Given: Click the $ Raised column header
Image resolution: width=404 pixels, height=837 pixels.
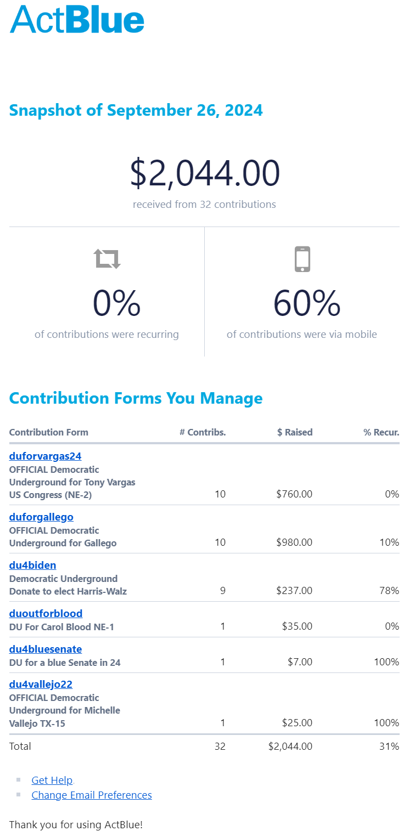Looking at the screenshot, I should pos(295,432).
